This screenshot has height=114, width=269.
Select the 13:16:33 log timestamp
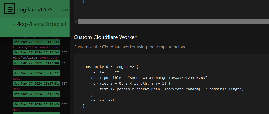(x=36, y=42)
